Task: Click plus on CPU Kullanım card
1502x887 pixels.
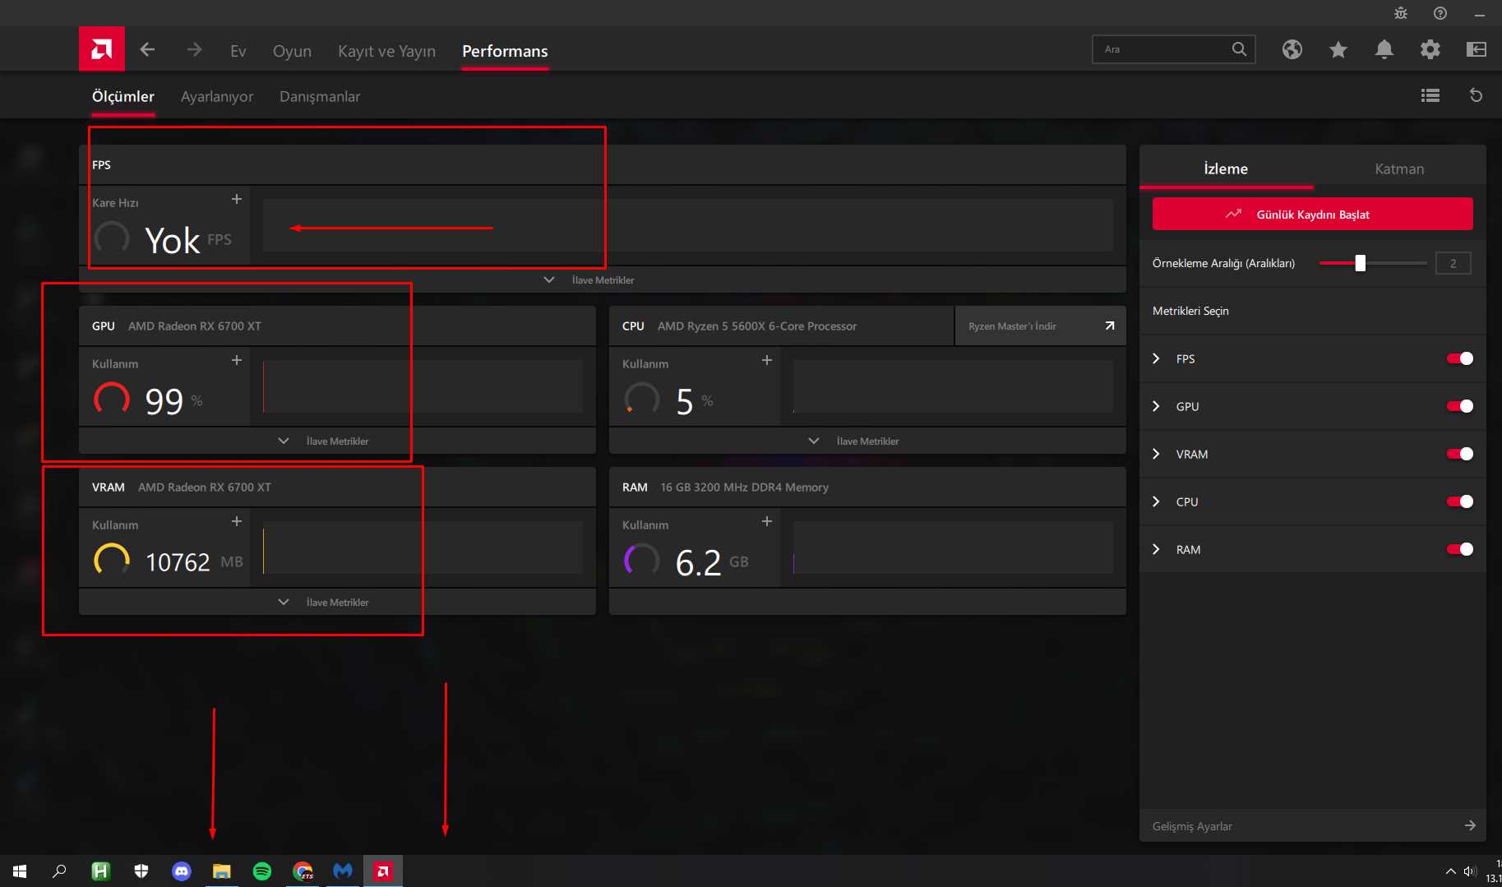Action: pos(767,360)
